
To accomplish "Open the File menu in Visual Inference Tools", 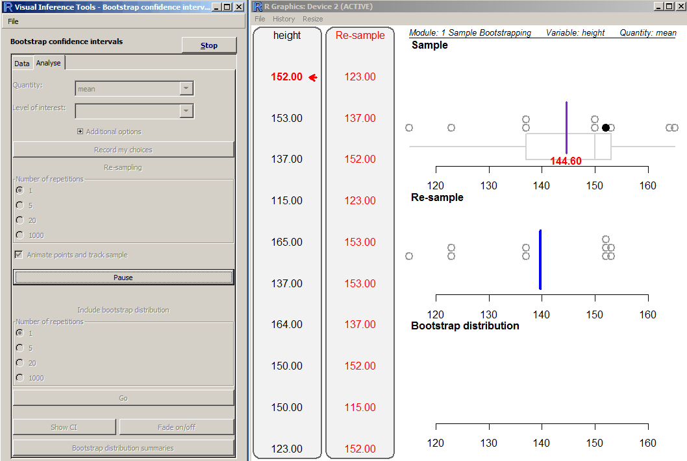I will tap(14, 21).
